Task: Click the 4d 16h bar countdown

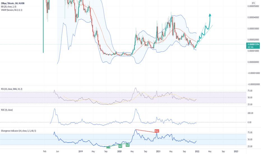Action: tap(250, 47)
